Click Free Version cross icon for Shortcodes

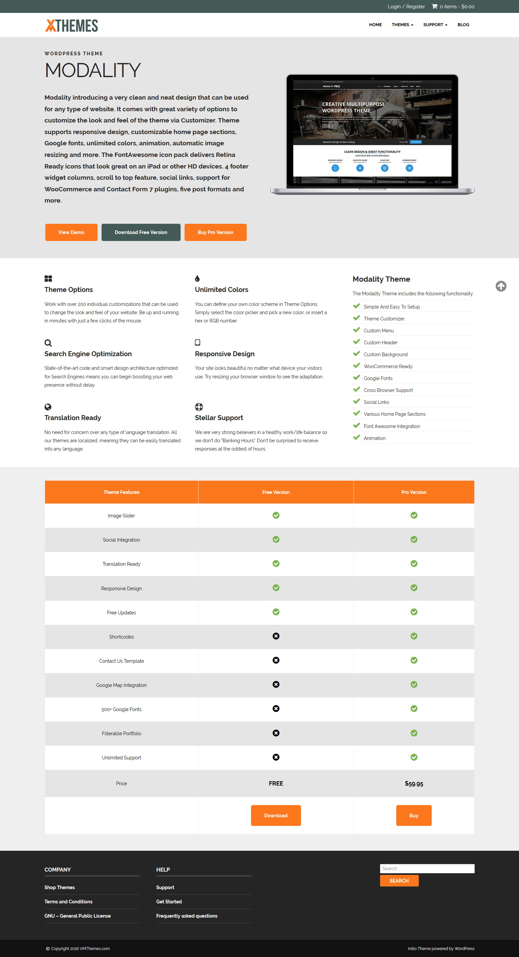point(276,636)
